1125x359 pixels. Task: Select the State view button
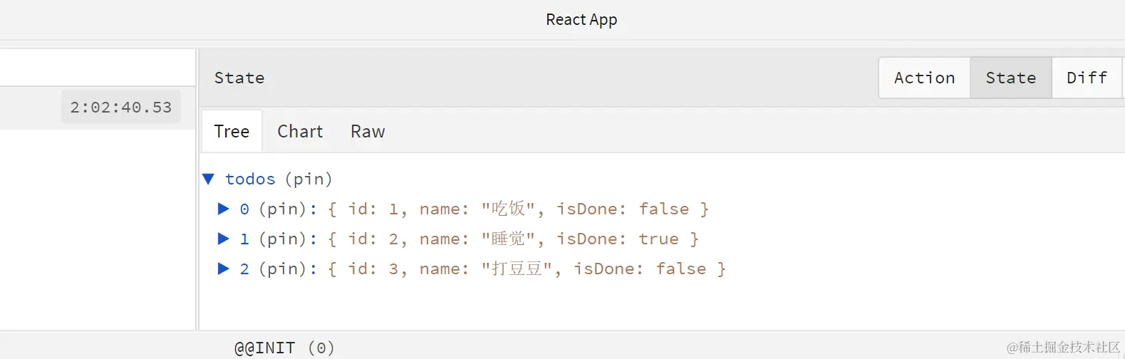tap(1010, 78)
